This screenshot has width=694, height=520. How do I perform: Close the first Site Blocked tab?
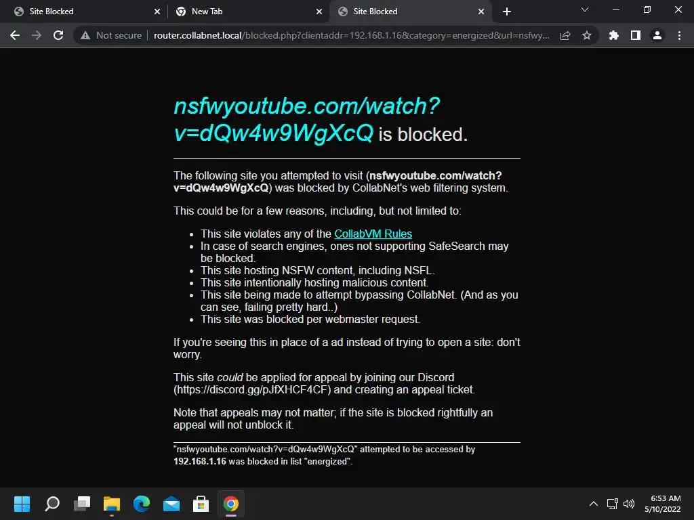point(157,12)
